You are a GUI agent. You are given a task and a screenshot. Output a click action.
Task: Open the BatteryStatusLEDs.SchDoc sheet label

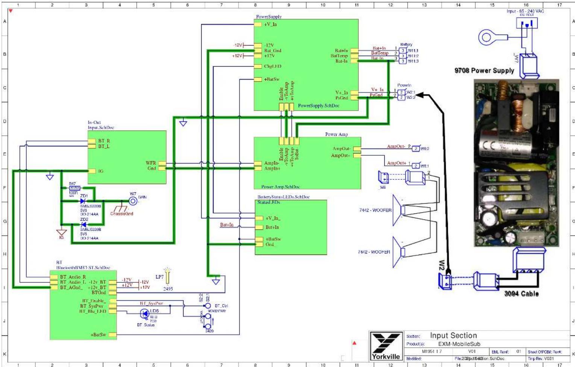point(284,197)
